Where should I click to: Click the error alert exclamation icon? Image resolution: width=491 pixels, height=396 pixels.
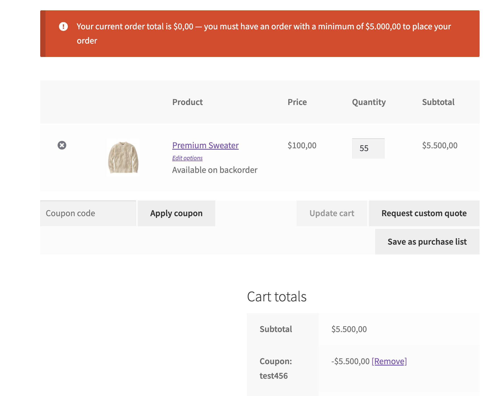click(63, 27)
